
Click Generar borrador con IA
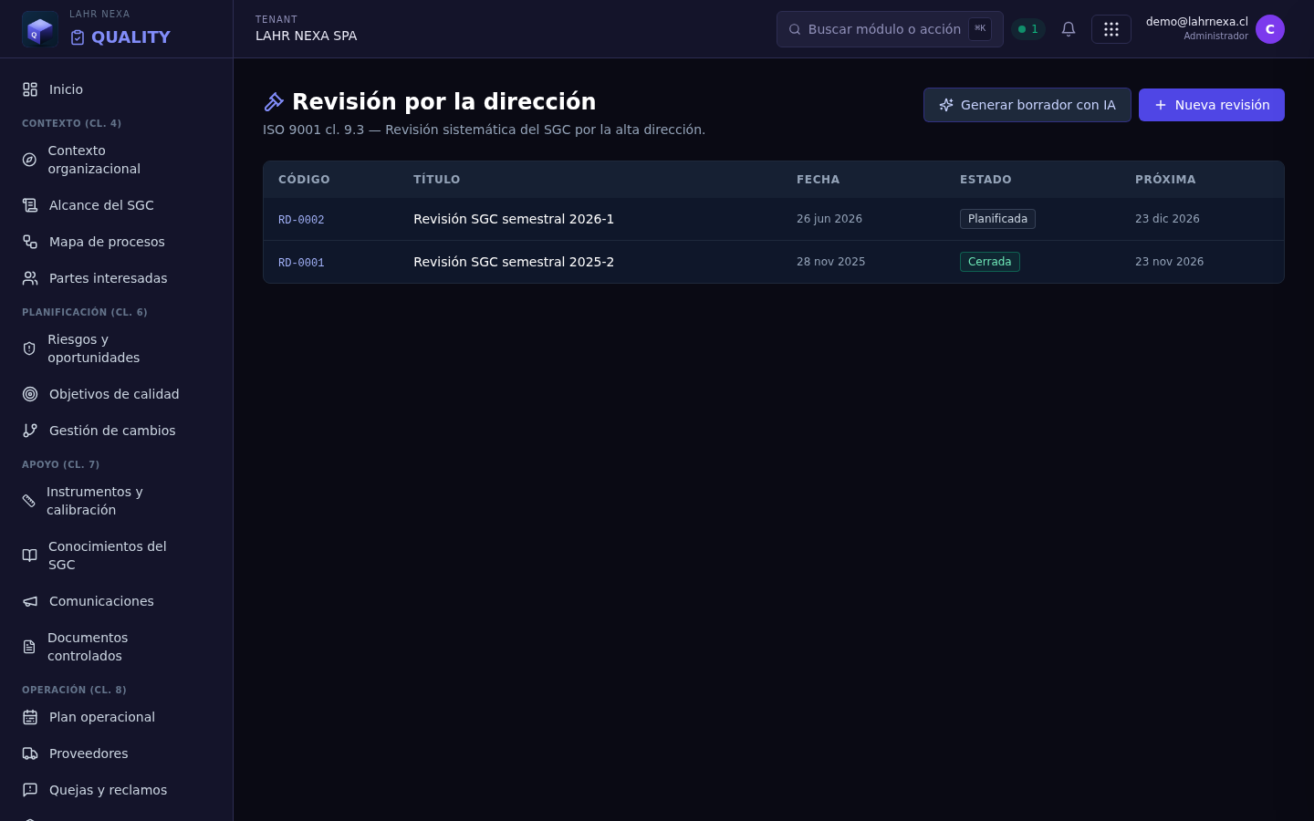click(1027, 105)
